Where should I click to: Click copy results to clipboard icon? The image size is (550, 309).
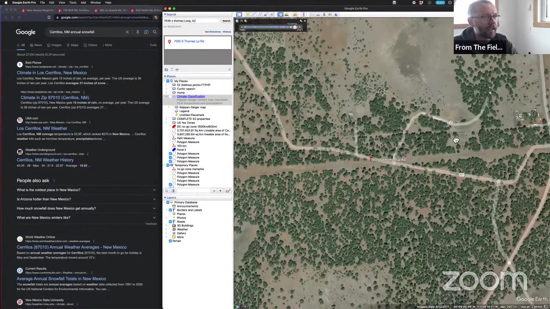click(171, 70)
